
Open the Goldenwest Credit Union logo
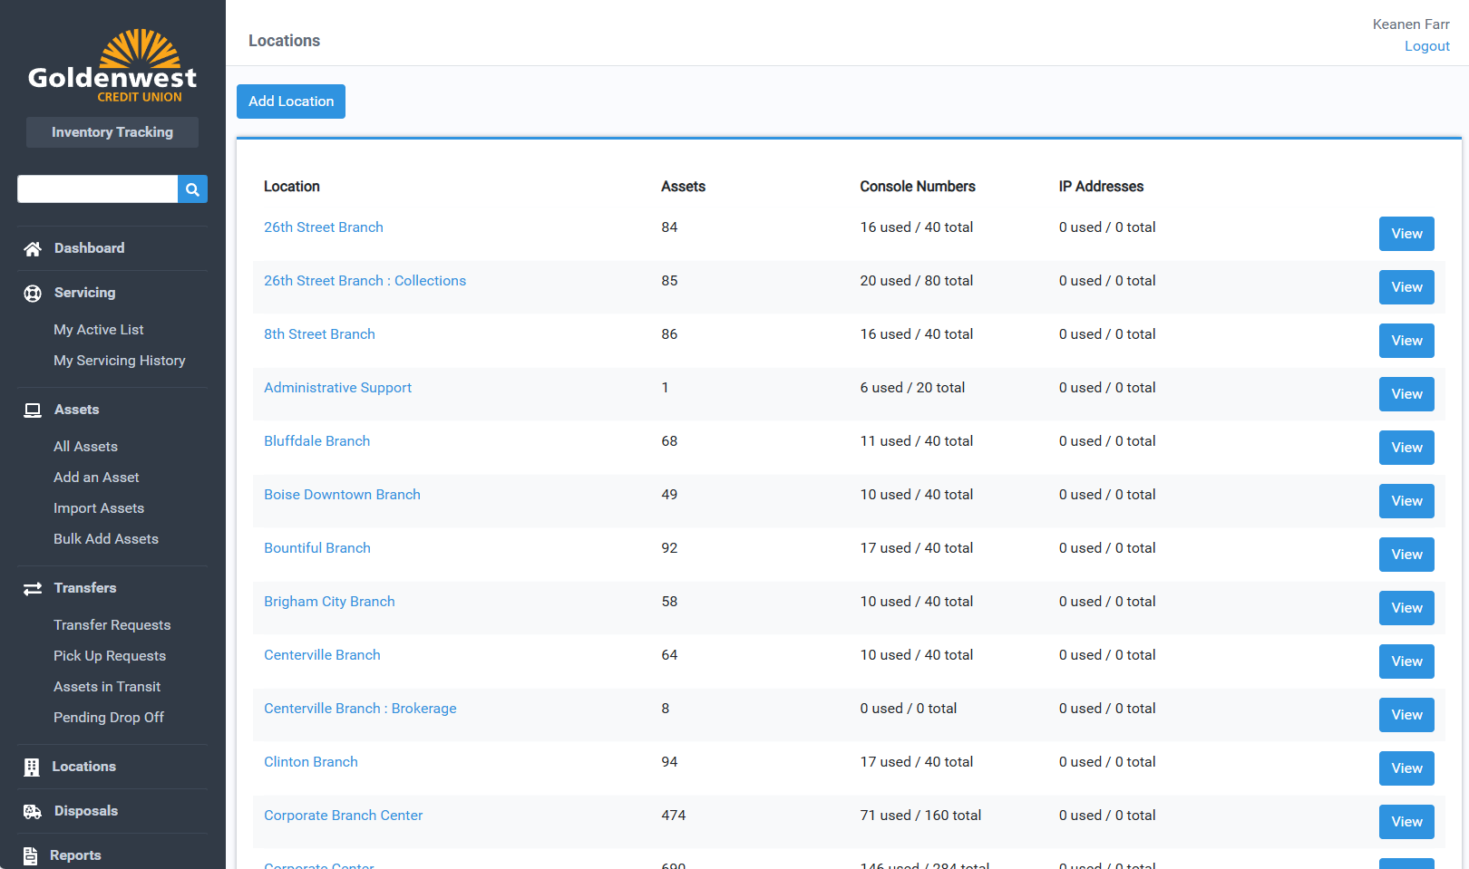tap(112, 67)
